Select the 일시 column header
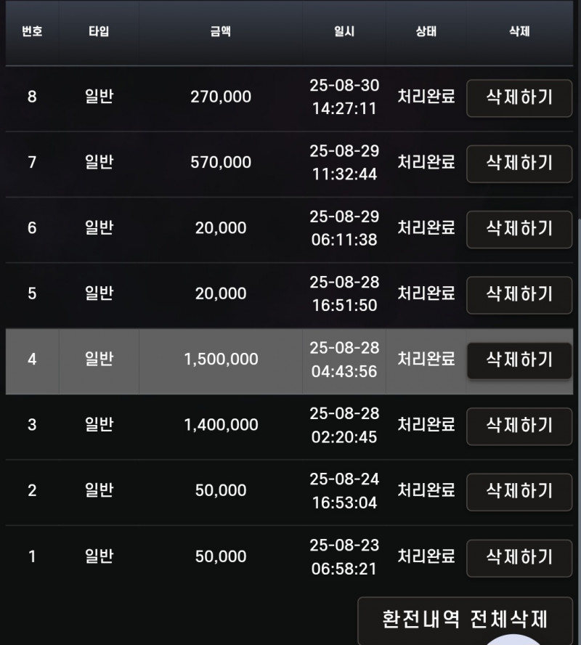The width and height of the screenshot is (581, 645). [344, 33]
